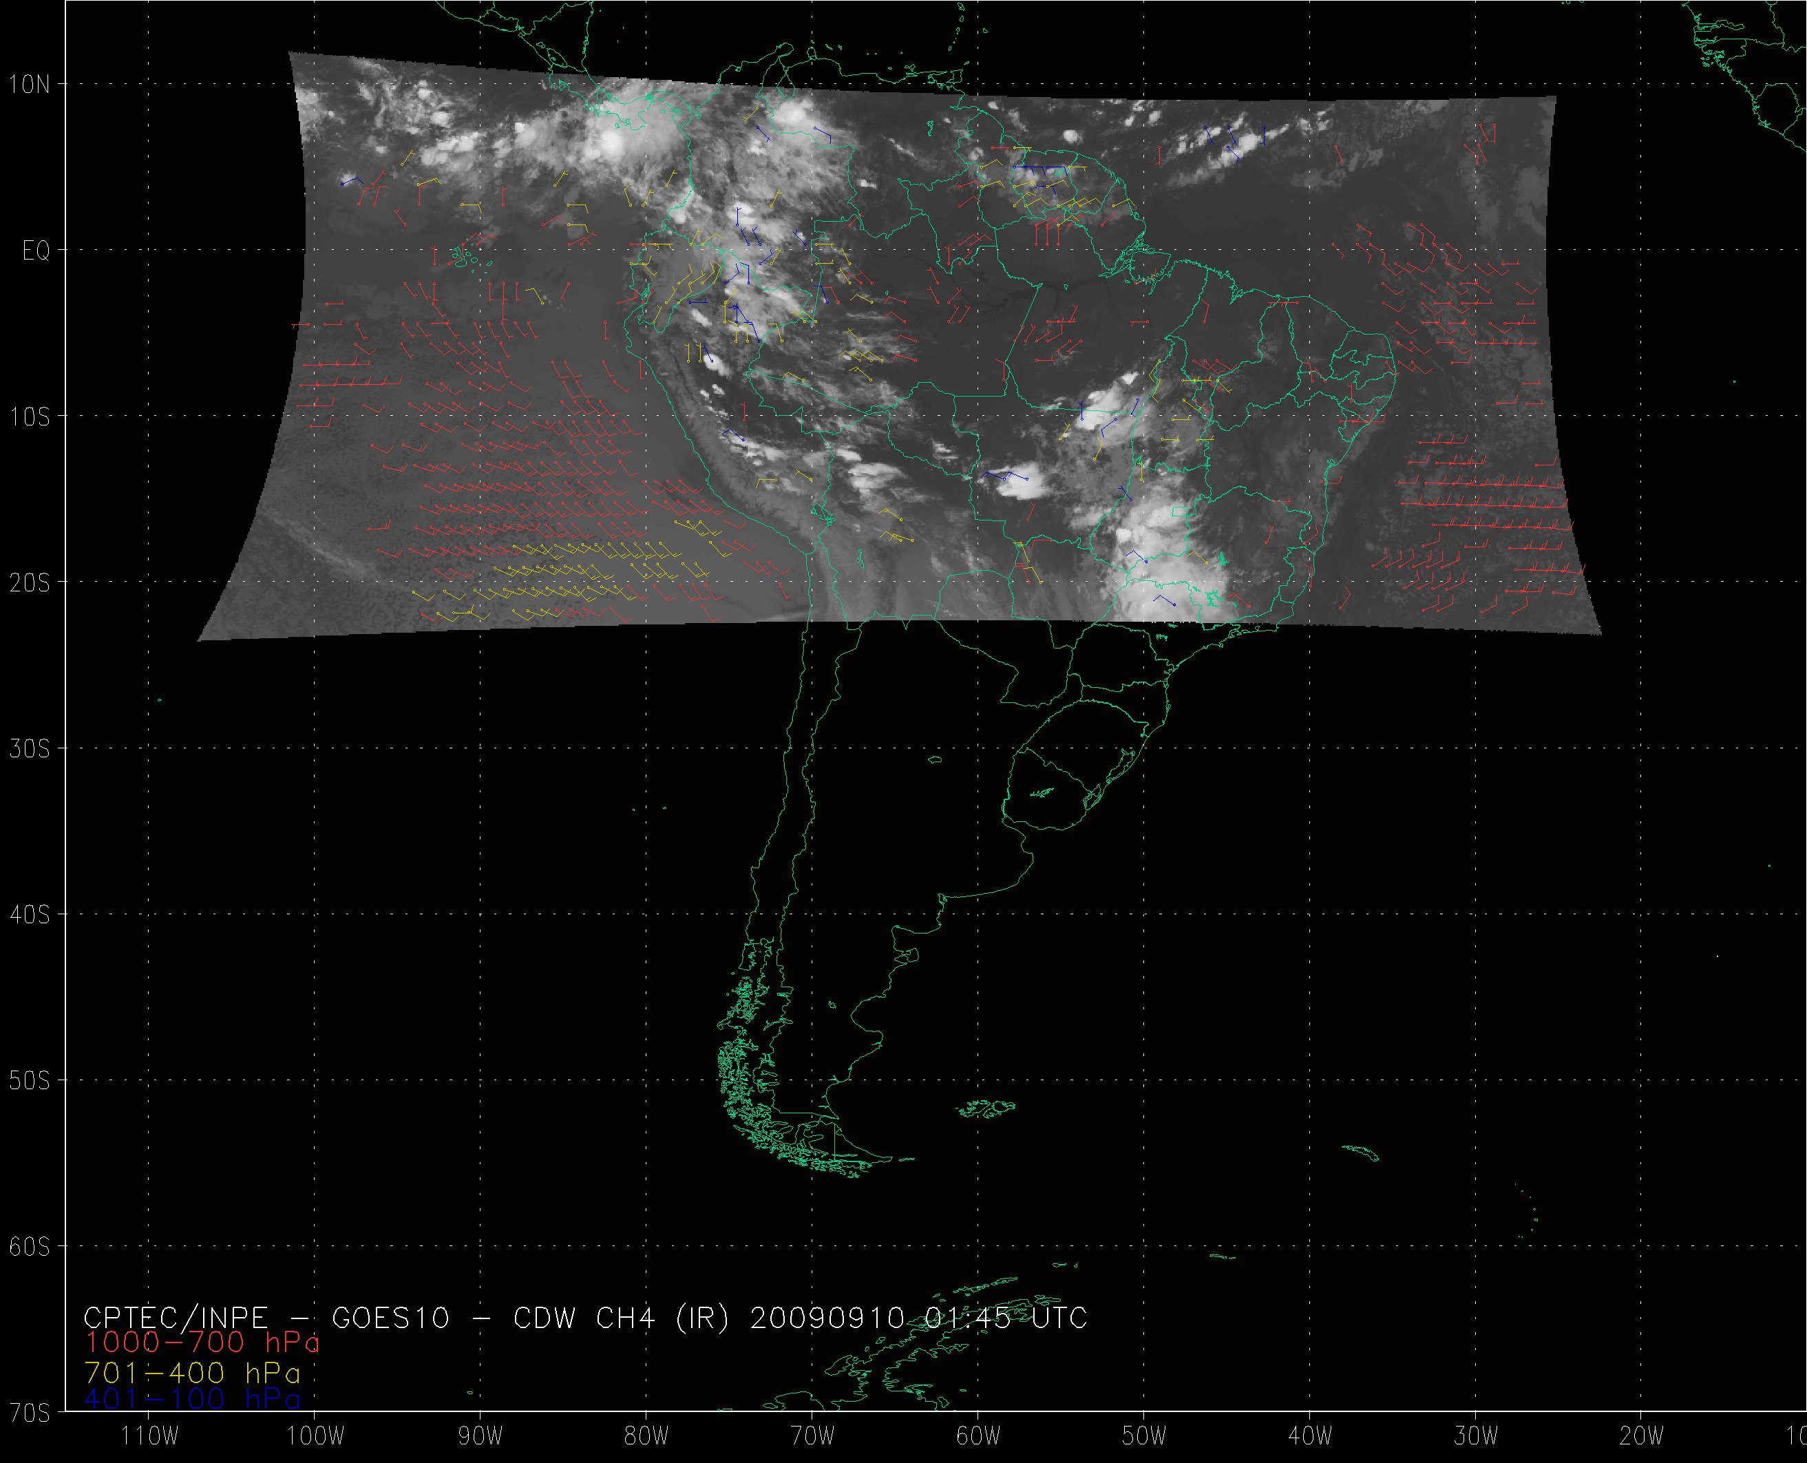This screenshot has height=1463, width=1807.
Task: Click the 10N latitude label
Action: point(30,84)
